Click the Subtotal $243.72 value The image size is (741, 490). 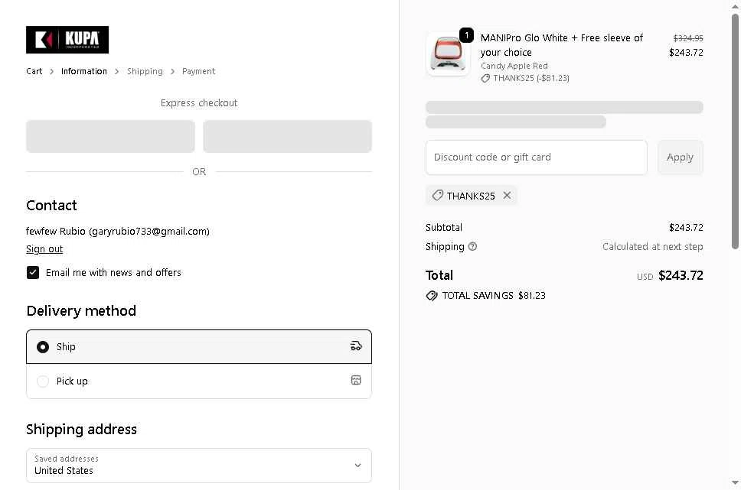pyautogui.click(x=686, y=228)
